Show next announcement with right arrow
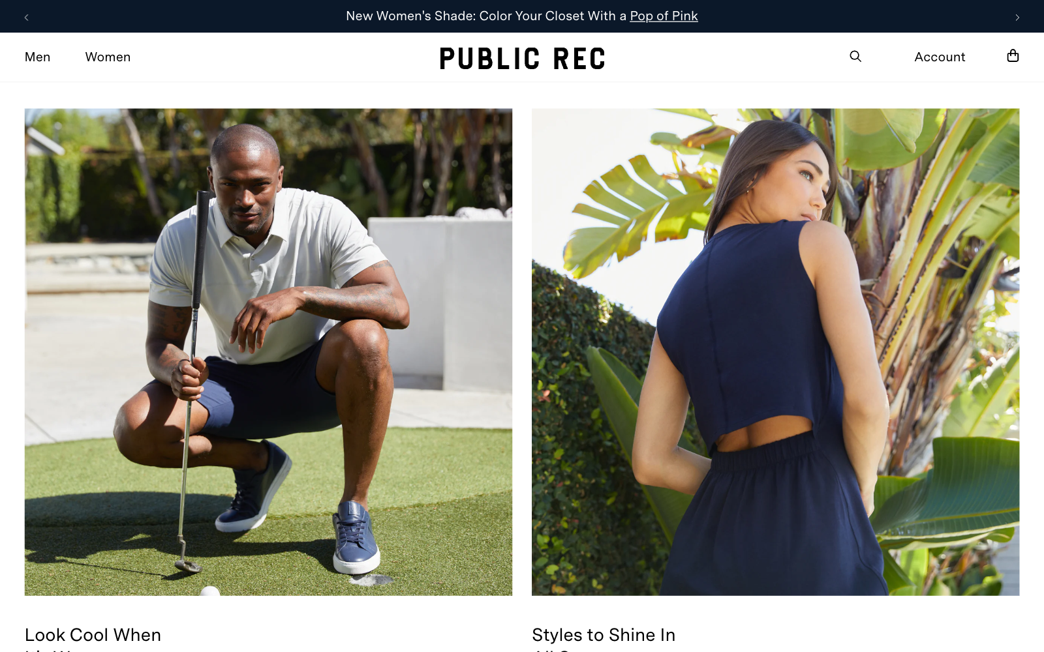This screenshot has height=652, width=1044. coord(1017,17)
